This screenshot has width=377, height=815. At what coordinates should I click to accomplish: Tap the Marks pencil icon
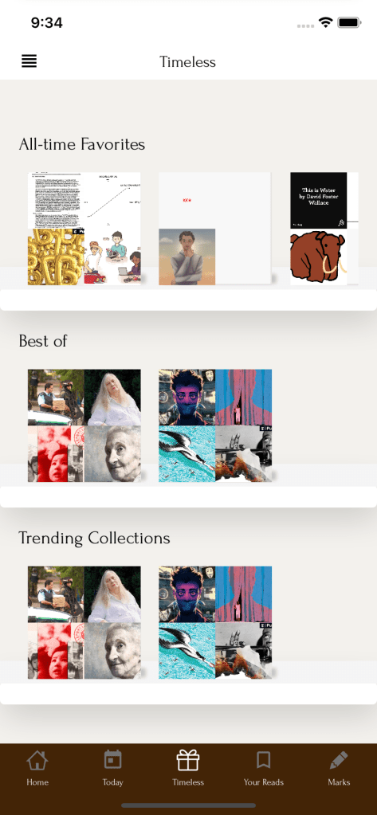tap(339, 760)
